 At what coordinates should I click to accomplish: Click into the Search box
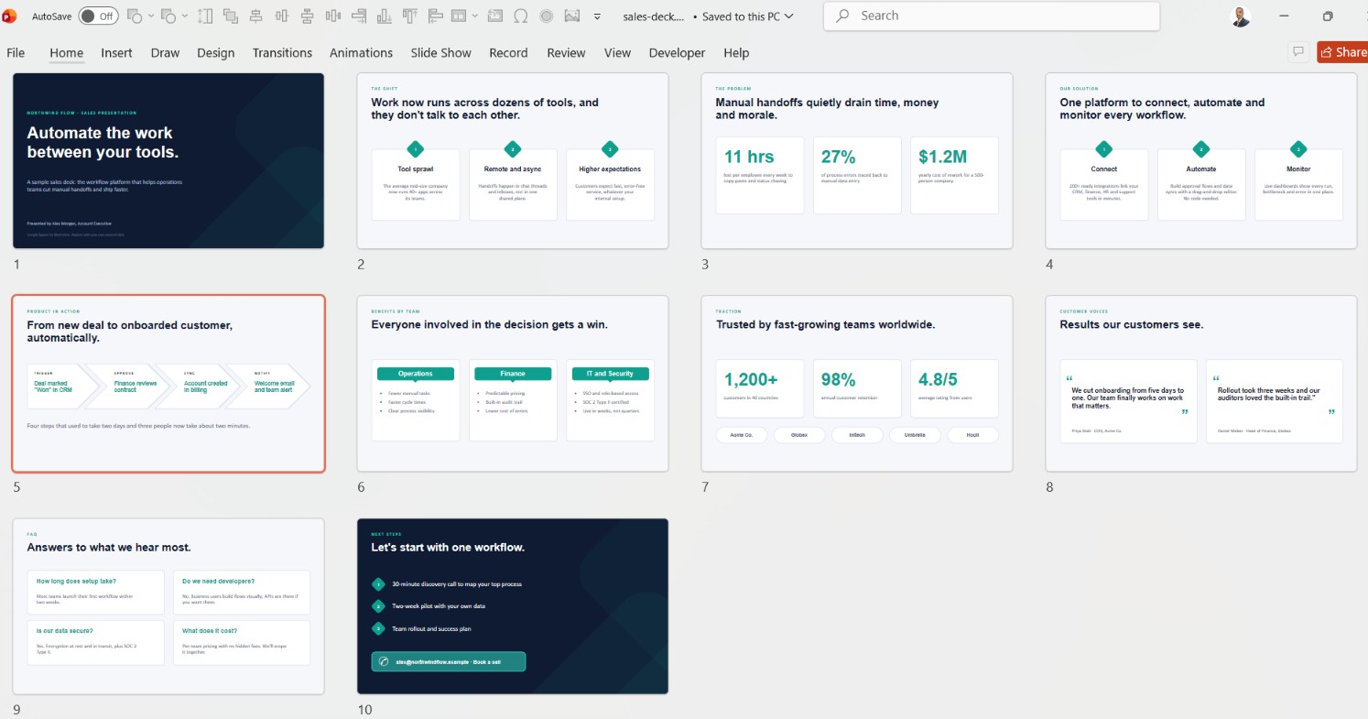[x=992, y=16]
